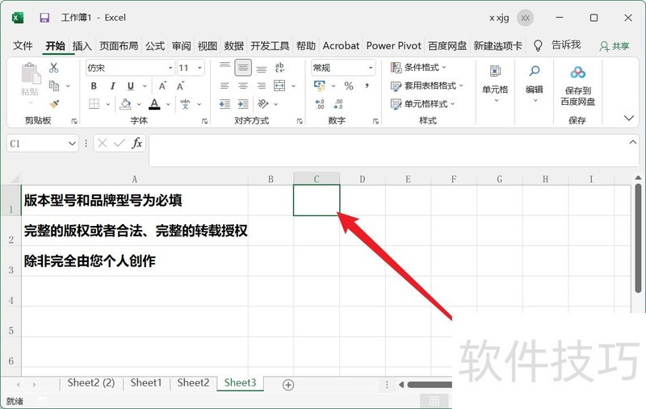Screen dimensions: 646x409
Task: Toggle Bold formatting
Action: tap(94, 86)
